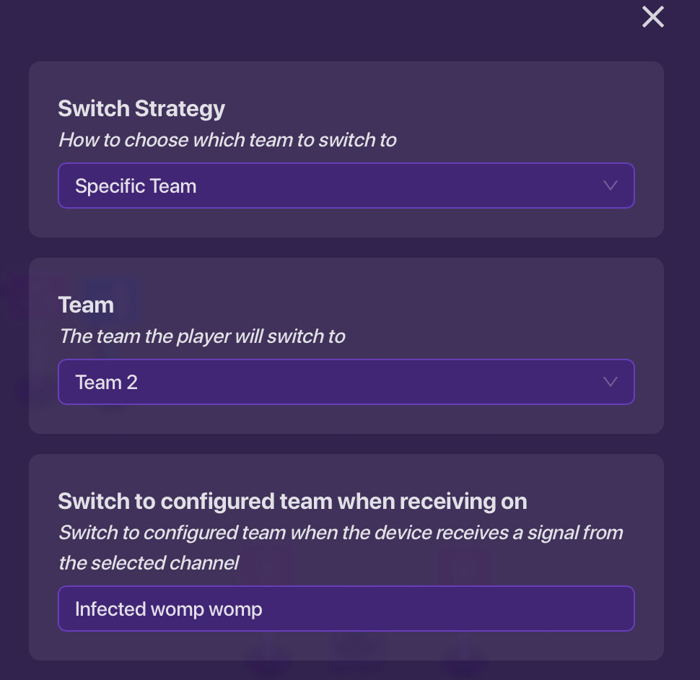The width and height of the screenshot is (700, 680).
Task: Focus the channel input containing Infected womp womp
Action: [346, 609]
